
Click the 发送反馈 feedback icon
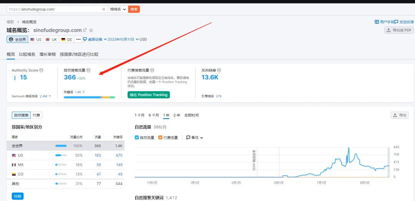click(397, 22)
